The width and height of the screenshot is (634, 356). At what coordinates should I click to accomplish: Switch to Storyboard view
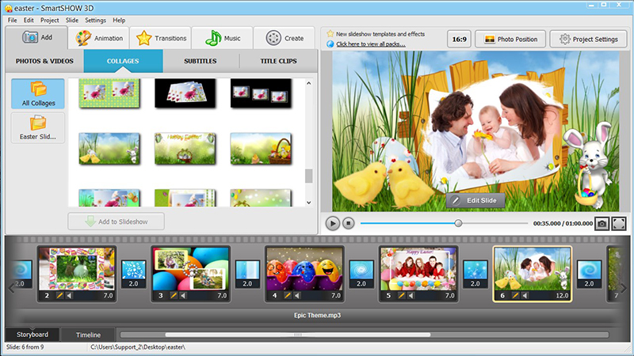pos(32,335)
